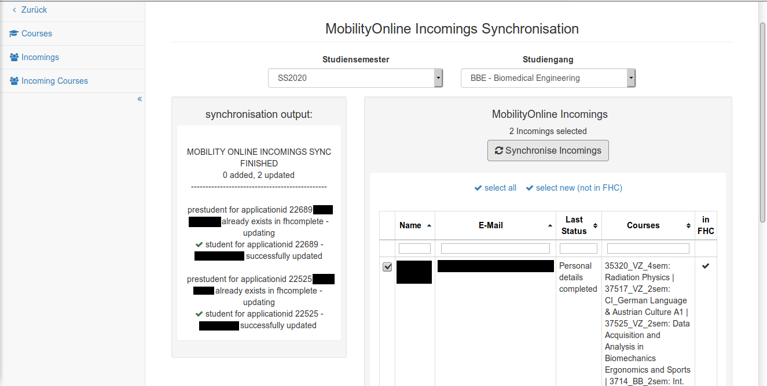Go back via Zurück menu item

[x=34, y=10]
